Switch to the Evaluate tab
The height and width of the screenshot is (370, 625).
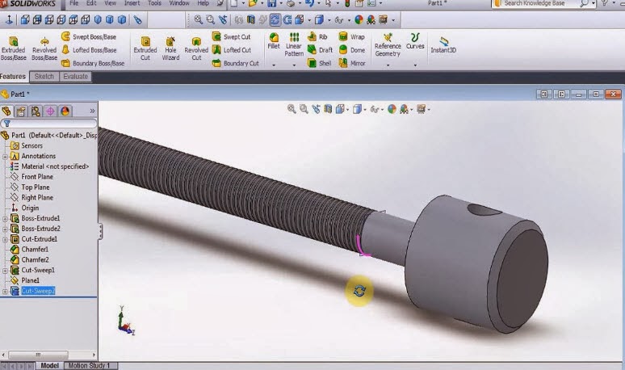(x=75, y=76)
